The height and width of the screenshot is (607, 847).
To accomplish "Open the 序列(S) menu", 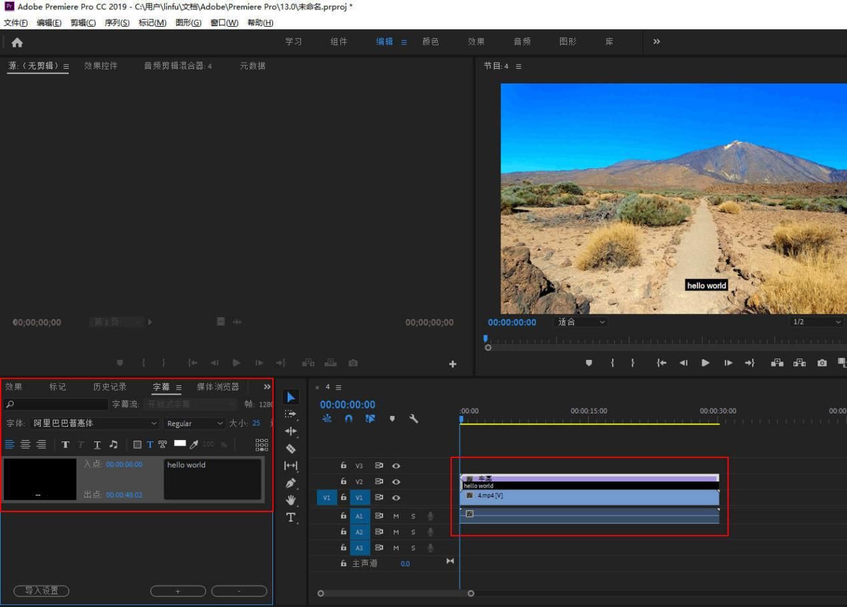I will [x=115, y=23].
